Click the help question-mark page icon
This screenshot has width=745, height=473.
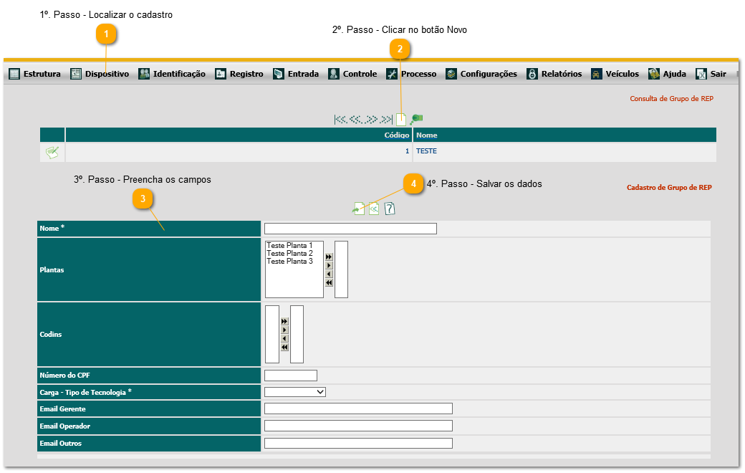click(390, 209)
